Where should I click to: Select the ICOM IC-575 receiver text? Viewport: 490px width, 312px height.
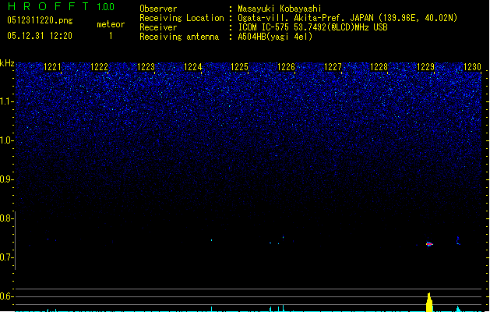(312, 27)
